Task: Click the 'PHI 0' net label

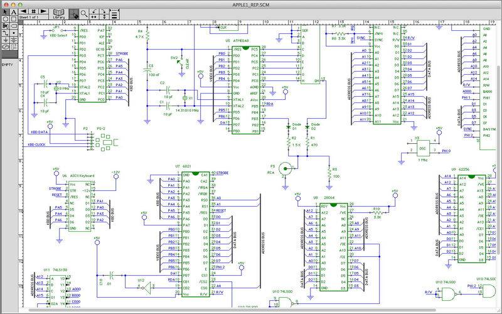Action: (446, 151)
